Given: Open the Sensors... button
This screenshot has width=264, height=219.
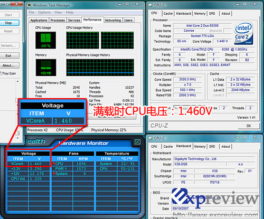Looking at the screenshot, I should coord(8,45).
